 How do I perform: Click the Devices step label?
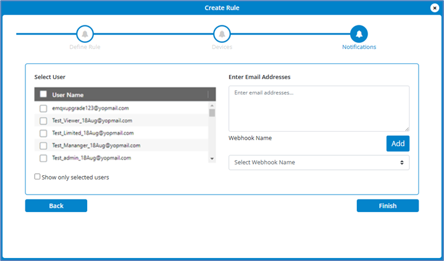point(222,47)
